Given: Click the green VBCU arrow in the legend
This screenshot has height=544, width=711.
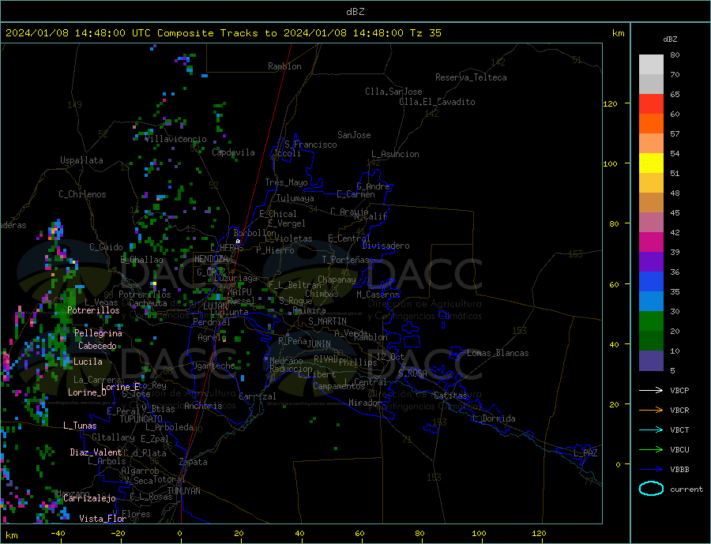Looking at the screenshot, I should [651, 450].
